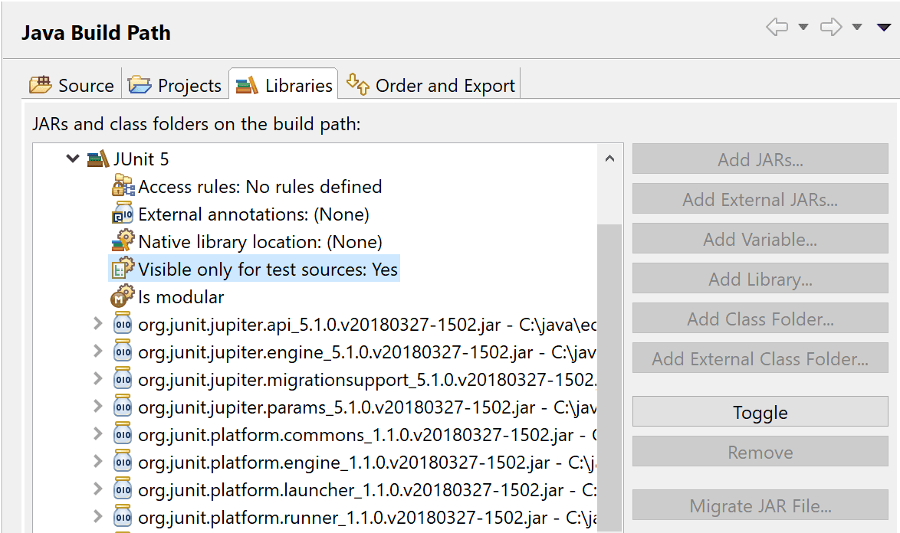Click the External annotations icon
The image size is (900, 533).
[x=123, y=214]
